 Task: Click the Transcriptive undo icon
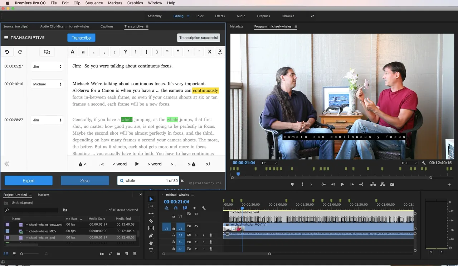pos(7,52)
